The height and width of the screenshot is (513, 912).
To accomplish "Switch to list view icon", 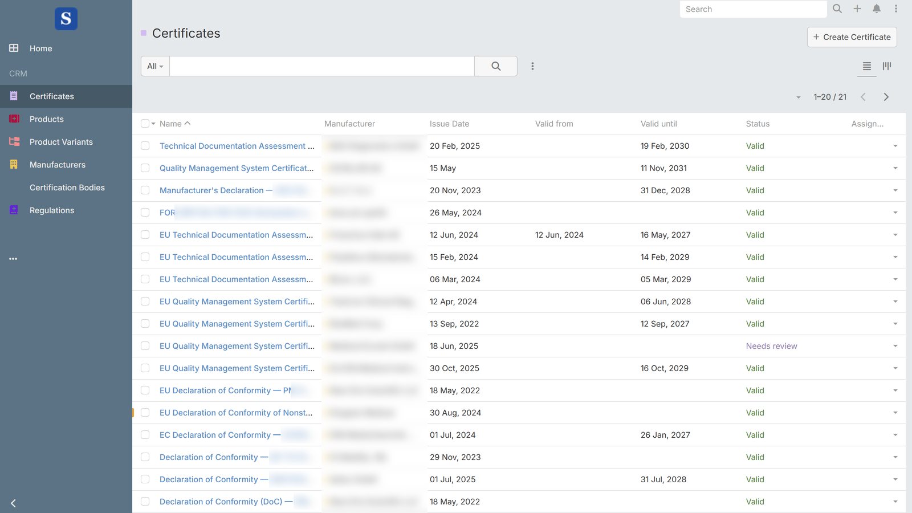I will click(x=867, y=66).
